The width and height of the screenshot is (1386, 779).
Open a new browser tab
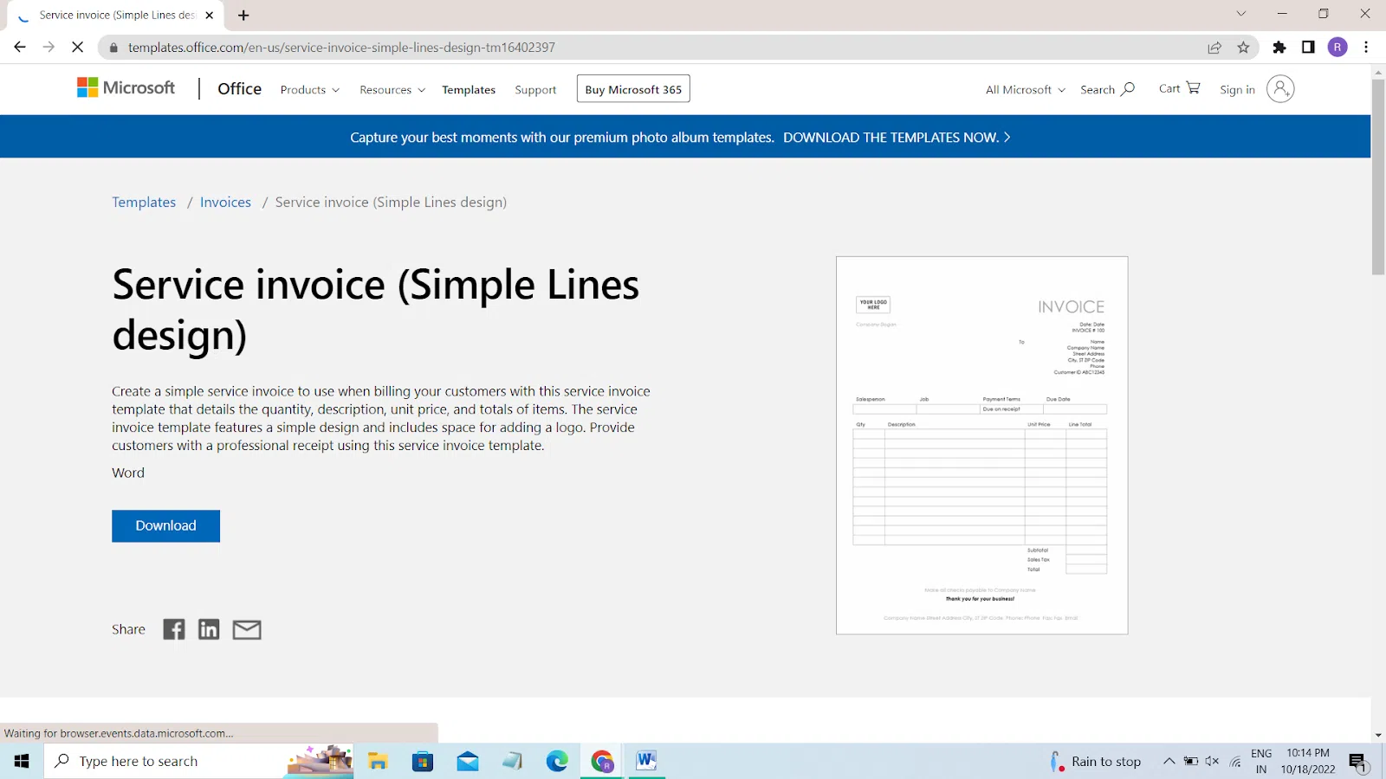(x=243, y=16)
